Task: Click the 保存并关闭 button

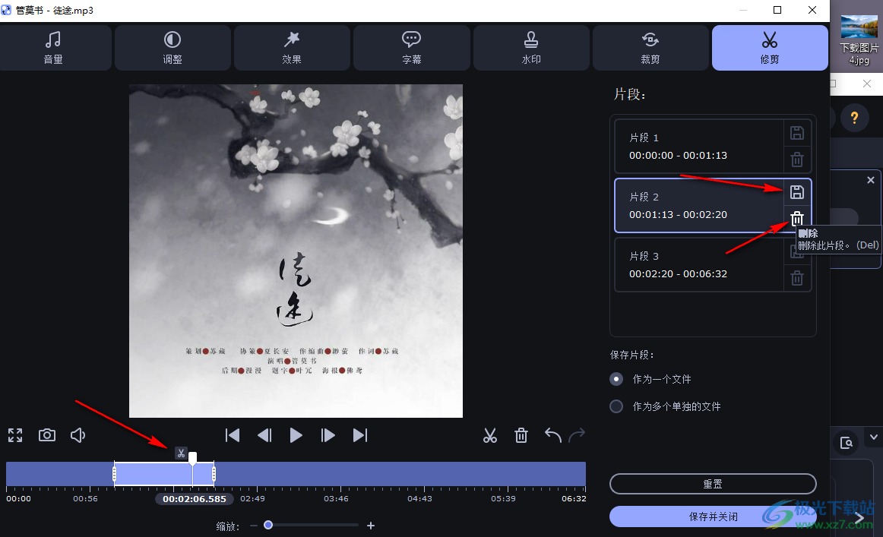Action: coord(713,516)
